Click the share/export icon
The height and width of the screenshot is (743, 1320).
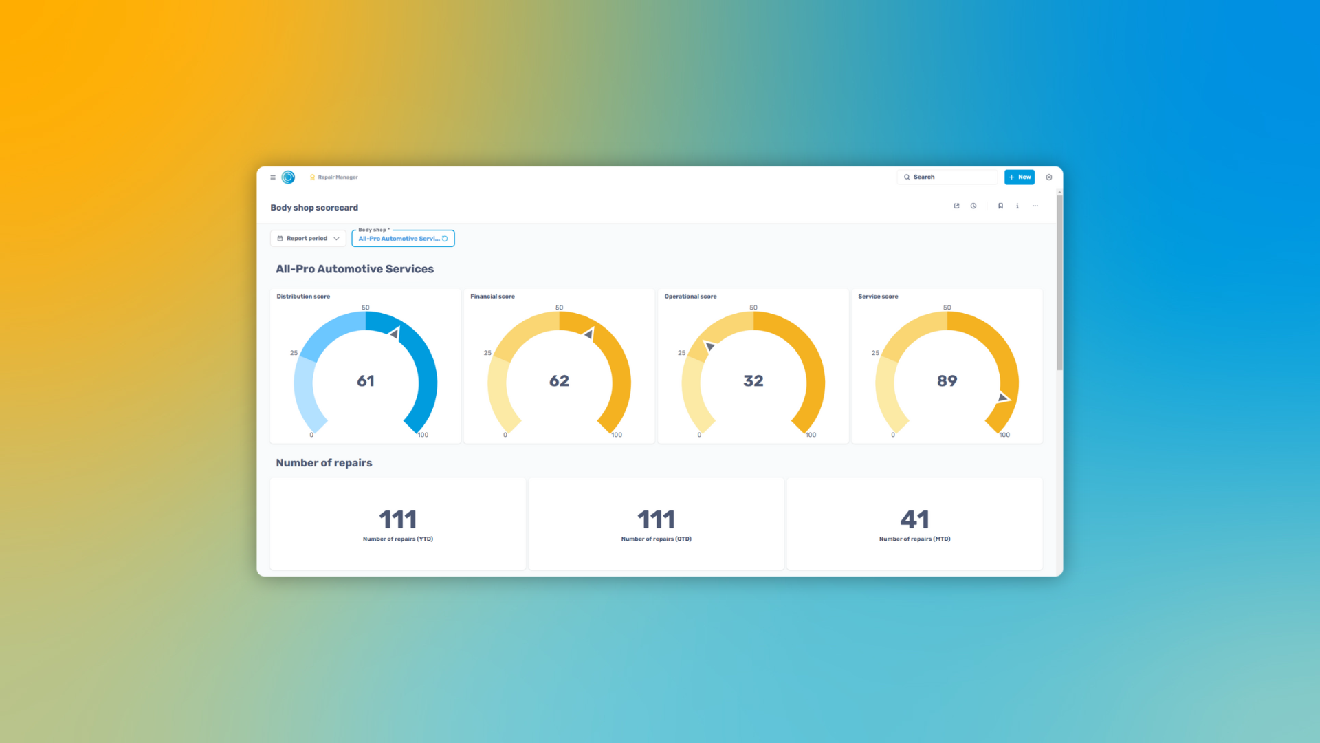coord(956,206)
